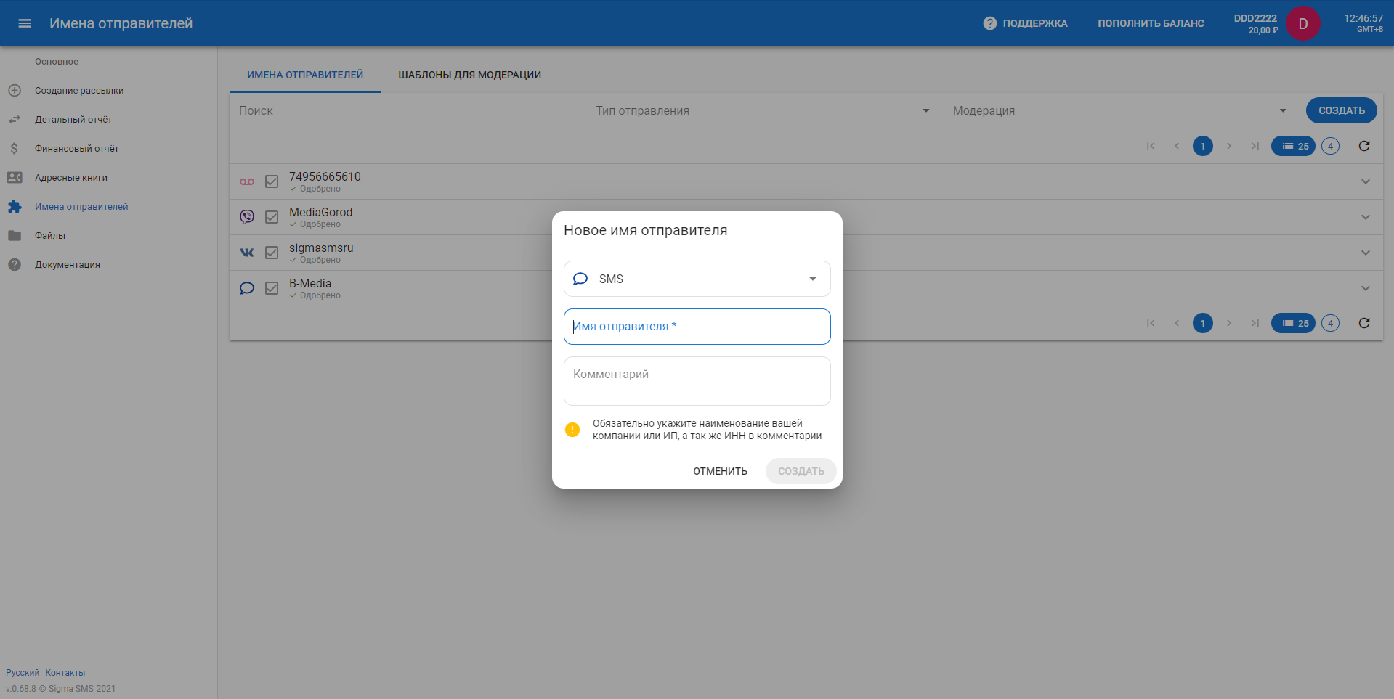1394x699 pixels.
Task: Click the Поддержка button label
Action: click(1035, 23)
